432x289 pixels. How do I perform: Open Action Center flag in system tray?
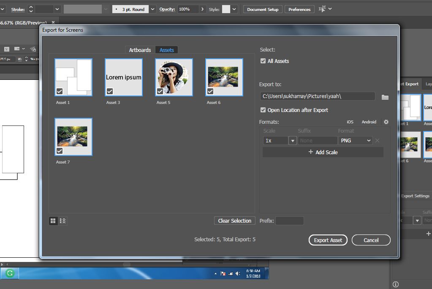coord(223,273)
